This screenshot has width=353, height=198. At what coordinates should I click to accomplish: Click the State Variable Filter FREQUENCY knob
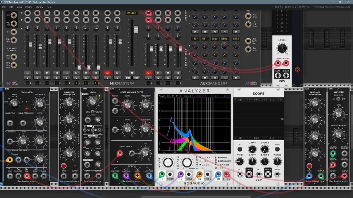[145, 105]
